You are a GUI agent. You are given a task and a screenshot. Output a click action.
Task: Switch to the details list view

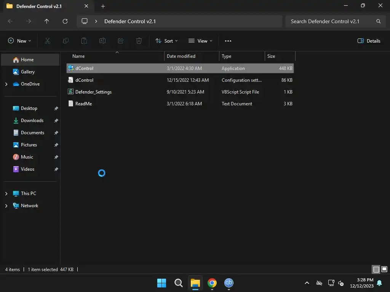pyautogui.click(x=376, y=270)
